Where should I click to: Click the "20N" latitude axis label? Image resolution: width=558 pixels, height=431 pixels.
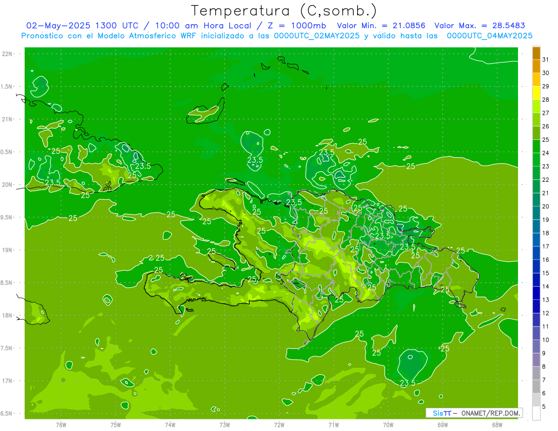coord(7,185)
